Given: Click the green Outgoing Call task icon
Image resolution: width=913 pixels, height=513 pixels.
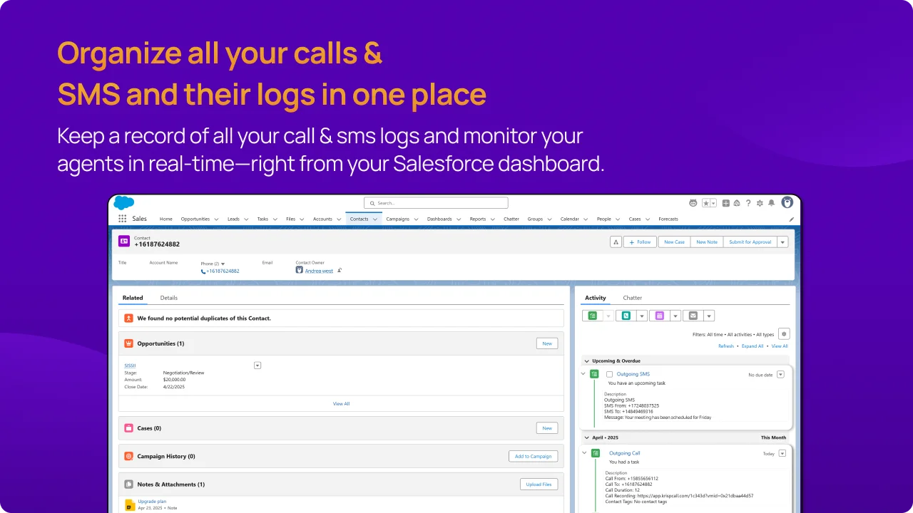Looking at the screenshot, I should [595, 453].
